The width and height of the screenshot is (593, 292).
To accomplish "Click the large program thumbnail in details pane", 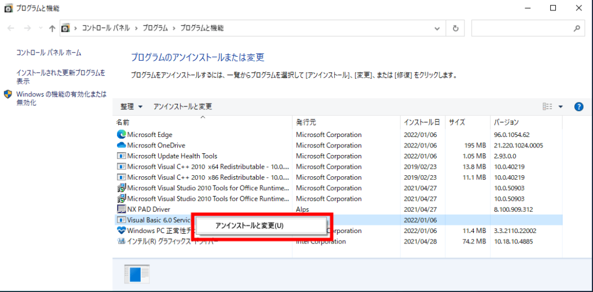I will point(137,274).
